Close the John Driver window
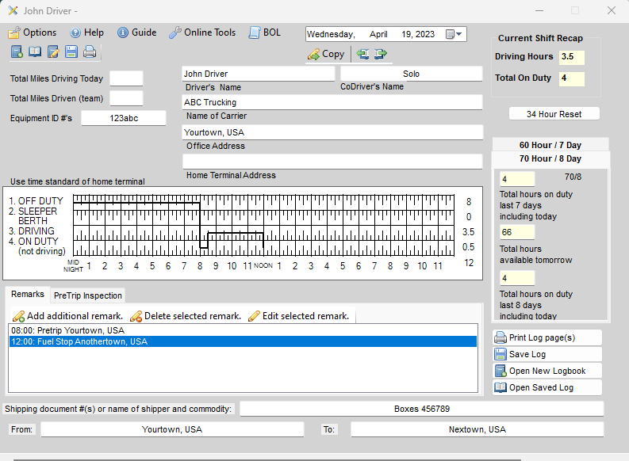The width and height of the screenshot is (629, 461). coord(612,10)
